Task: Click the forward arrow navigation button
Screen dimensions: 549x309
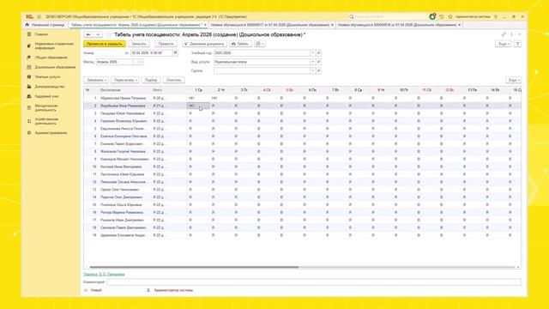Action: (x=98, y=34)
